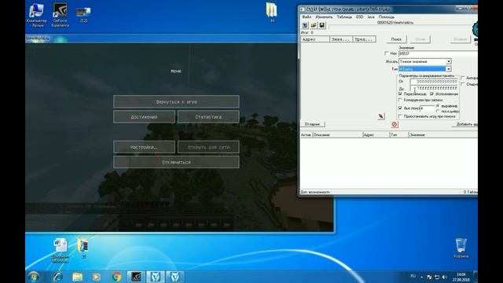Viewport: 503px width, 283px height.
Task: Launch Internet Explorer from the taskbar
Action: [x=57, y=277]
